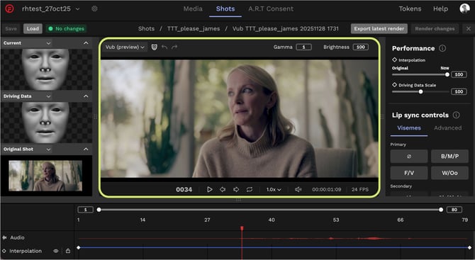Viewport: 475px width, 260px height.
Task: Open project settings gear next to rhtest_27oct25
Action: (94, 9)
